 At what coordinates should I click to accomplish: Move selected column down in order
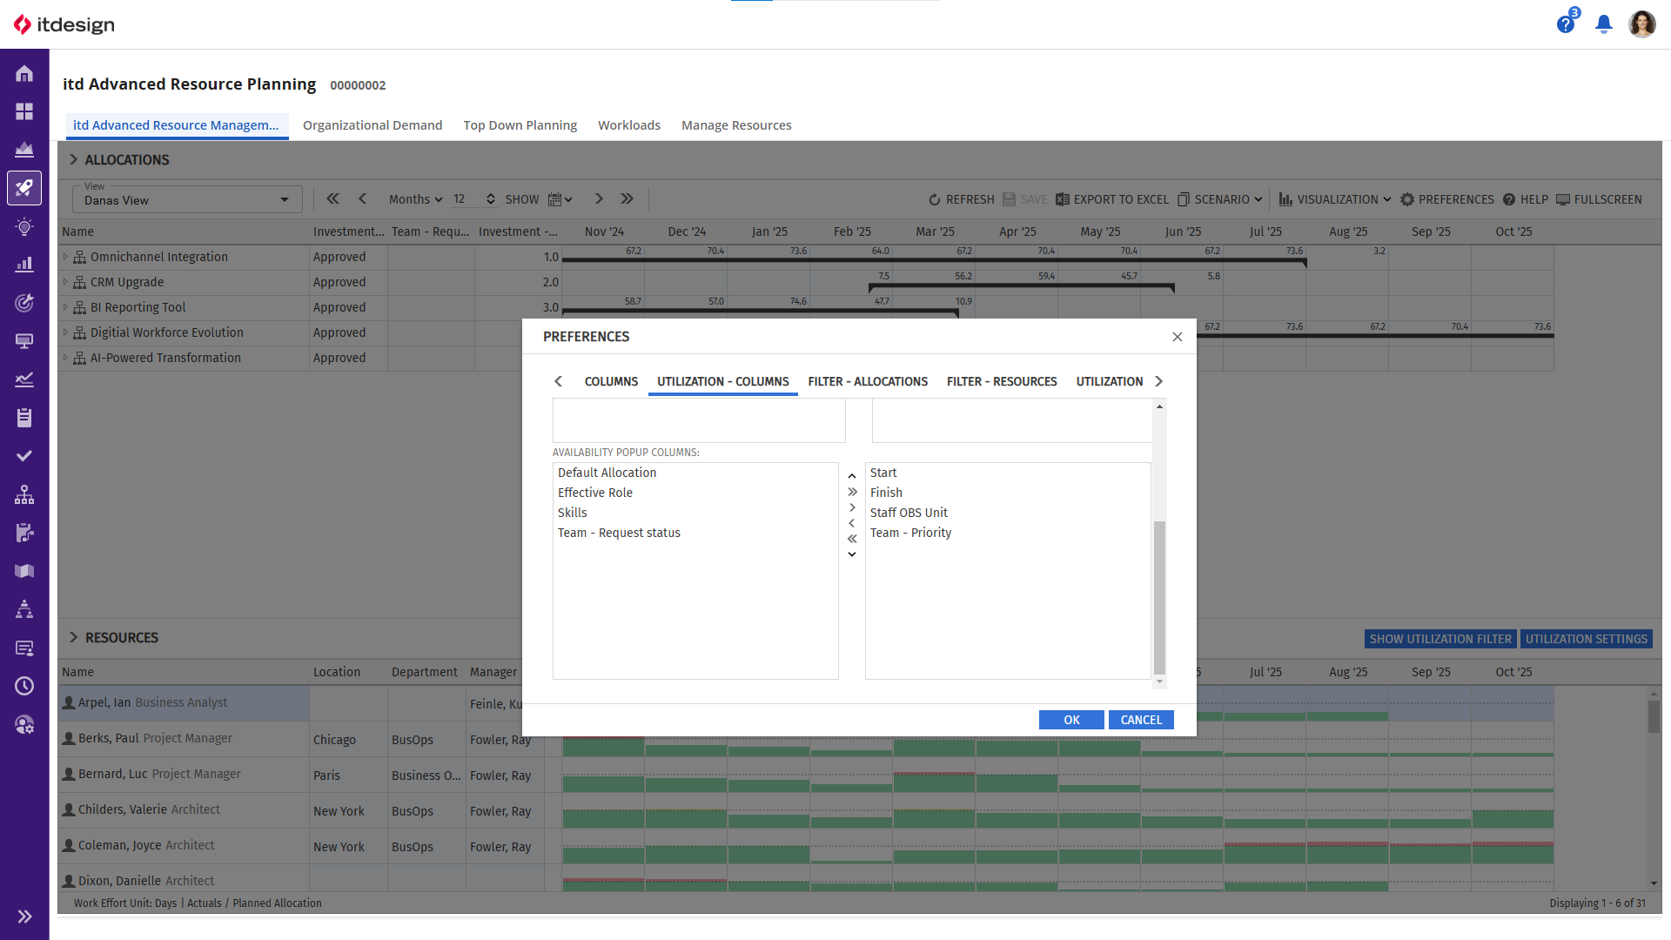tap(852, 554)
